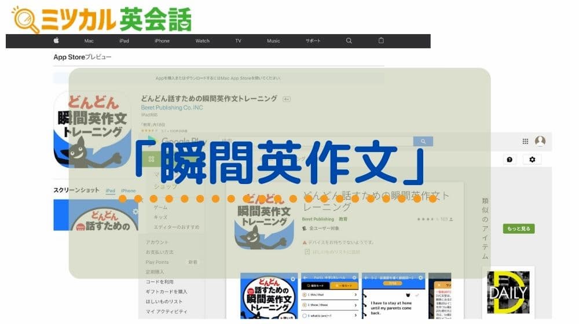Open the Google Play settings gear
This screenshot has width=579, height=324.
[x=532, y=160]
